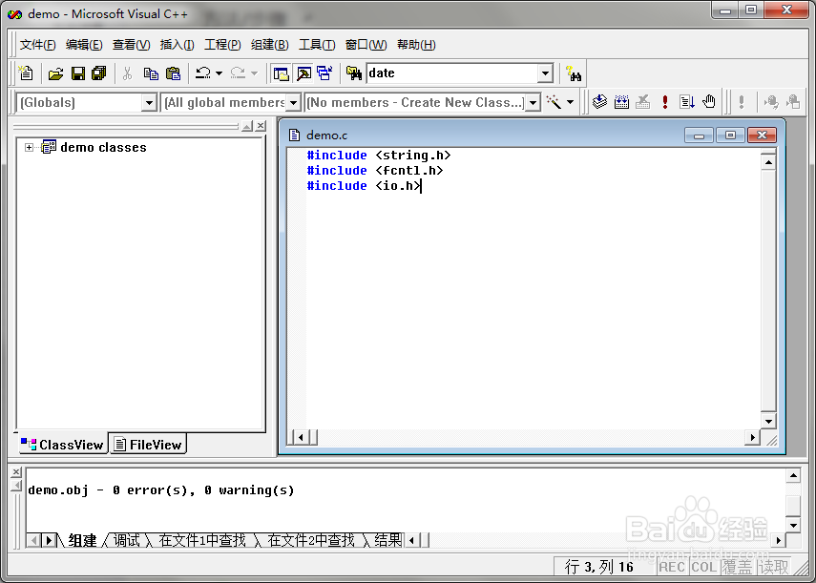The image size is (816, 583).
Task: Click the Find in Files icon
Action: click(x=354, y=73)
